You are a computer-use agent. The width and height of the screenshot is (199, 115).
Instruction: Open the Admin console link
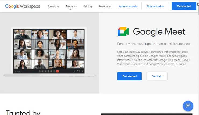(128, 6)
